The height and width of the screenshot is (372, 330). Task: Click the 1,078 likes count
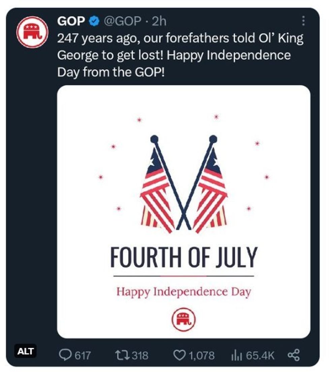point(202,356)
